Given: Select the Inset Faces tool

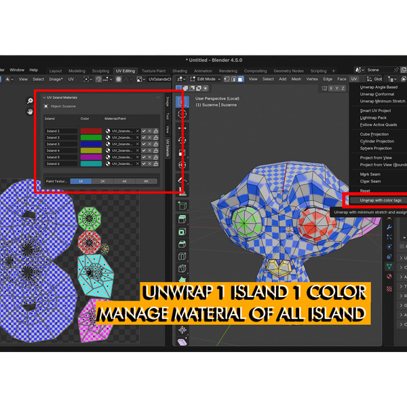Looking at the screenshot, I should pos(182,231).
